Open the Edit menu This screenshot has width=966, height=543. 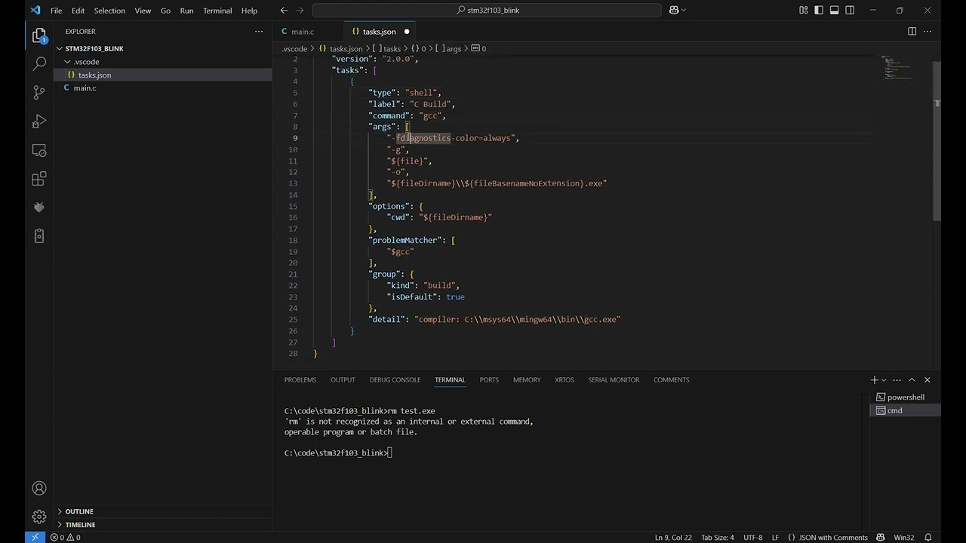click(78, 11)
